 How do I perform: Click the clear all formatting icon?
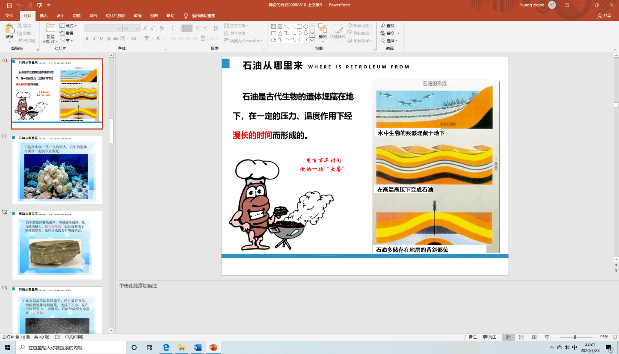pos(162,28)
